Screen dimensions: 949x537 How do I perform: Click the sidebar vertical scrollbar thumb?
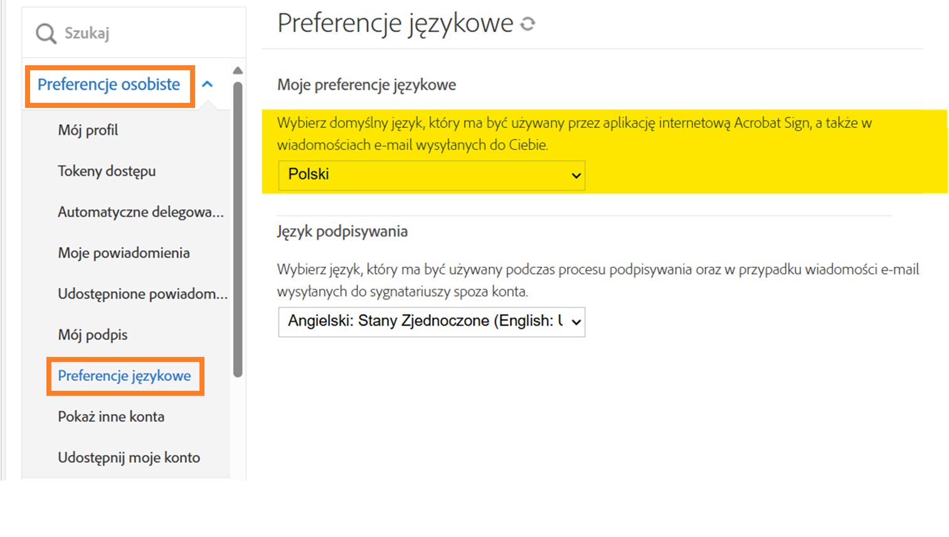(x=238, y=230)
